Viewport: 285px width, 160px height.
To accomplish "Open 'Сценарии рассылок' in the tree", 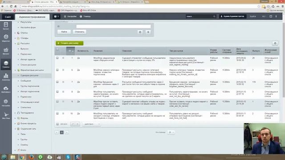I will pyautogui.click(x=29, y=76).
